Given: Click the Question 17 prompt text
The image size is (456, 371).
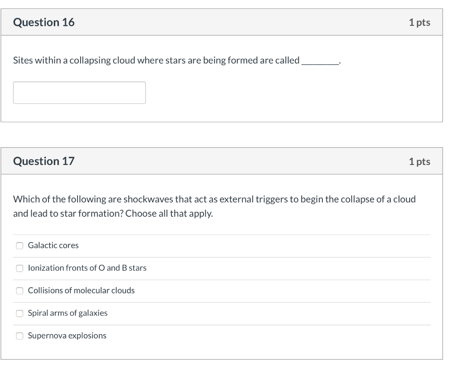Looking at the screenshot, I should pyautogui.click(x=214, y=206).
